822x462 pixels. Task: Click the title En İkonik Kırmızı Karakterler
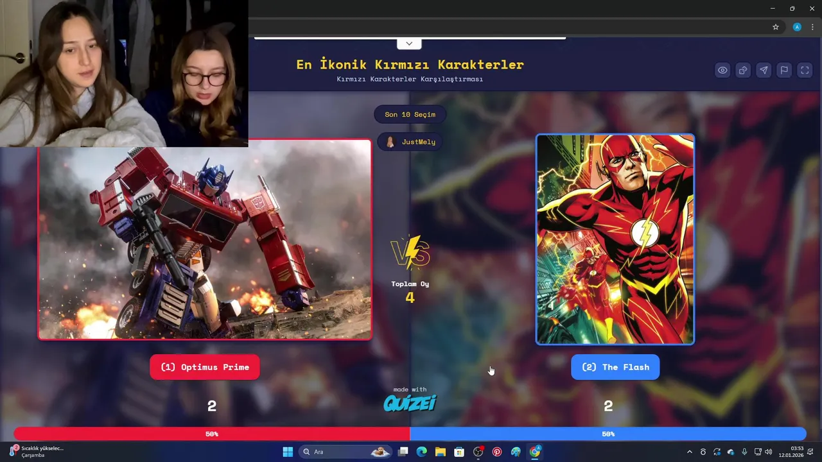(x=410, y=64)
